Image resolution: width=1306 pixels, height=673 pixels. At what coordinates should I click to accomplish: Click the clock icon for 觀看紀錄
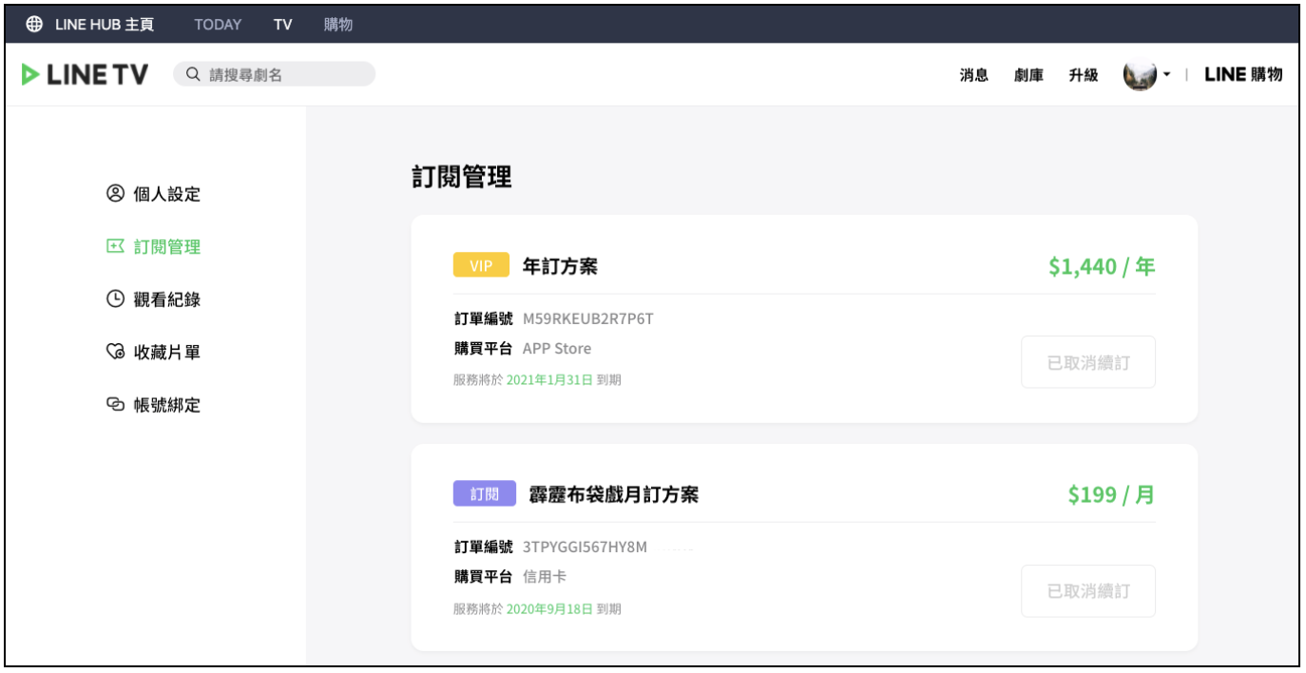point(115,299)
